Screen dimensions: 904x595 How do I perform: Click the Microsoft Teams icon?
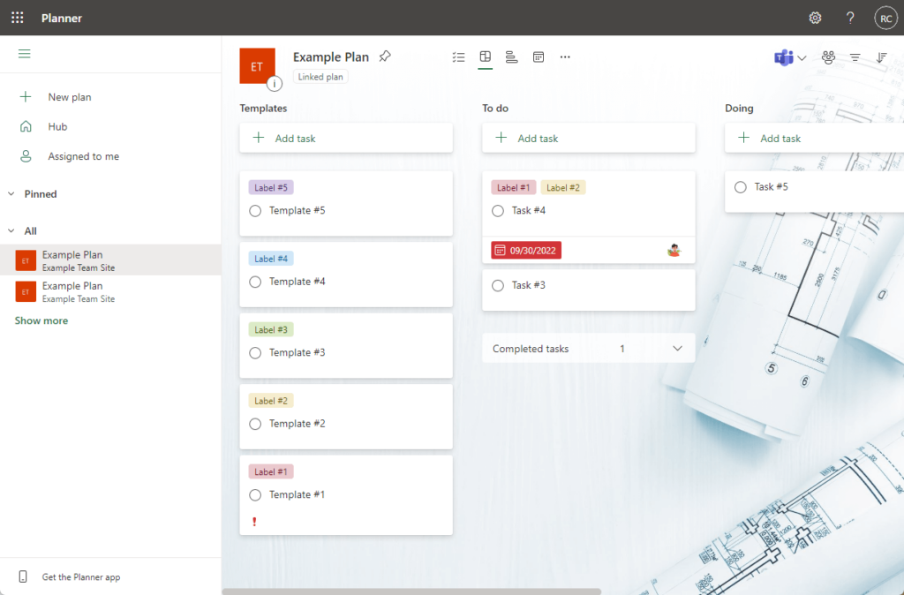pos(783,57)
